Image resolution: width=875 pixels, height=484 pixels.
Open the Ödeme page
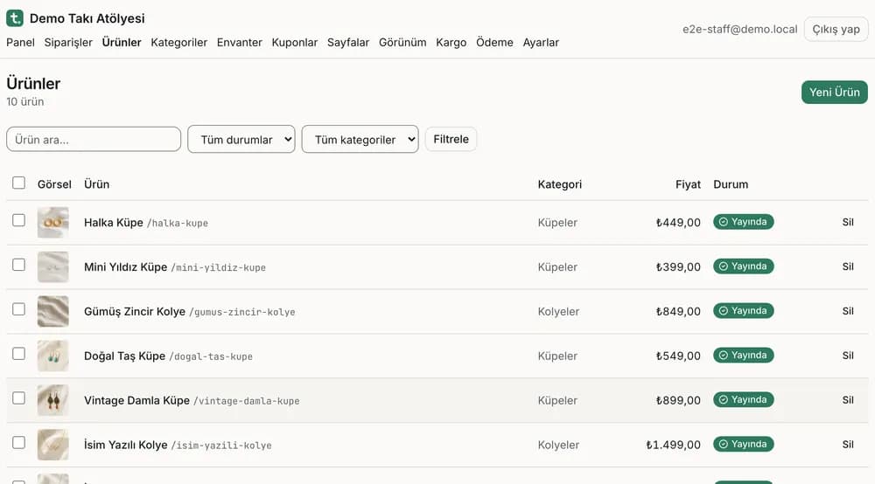[494, 42]
